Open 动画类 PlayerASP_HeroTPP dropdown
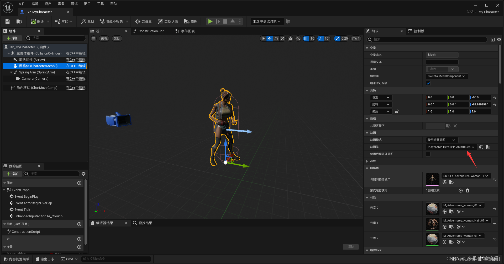The width and height of the screenshot is (504, 264). click(x=451, y=147)
